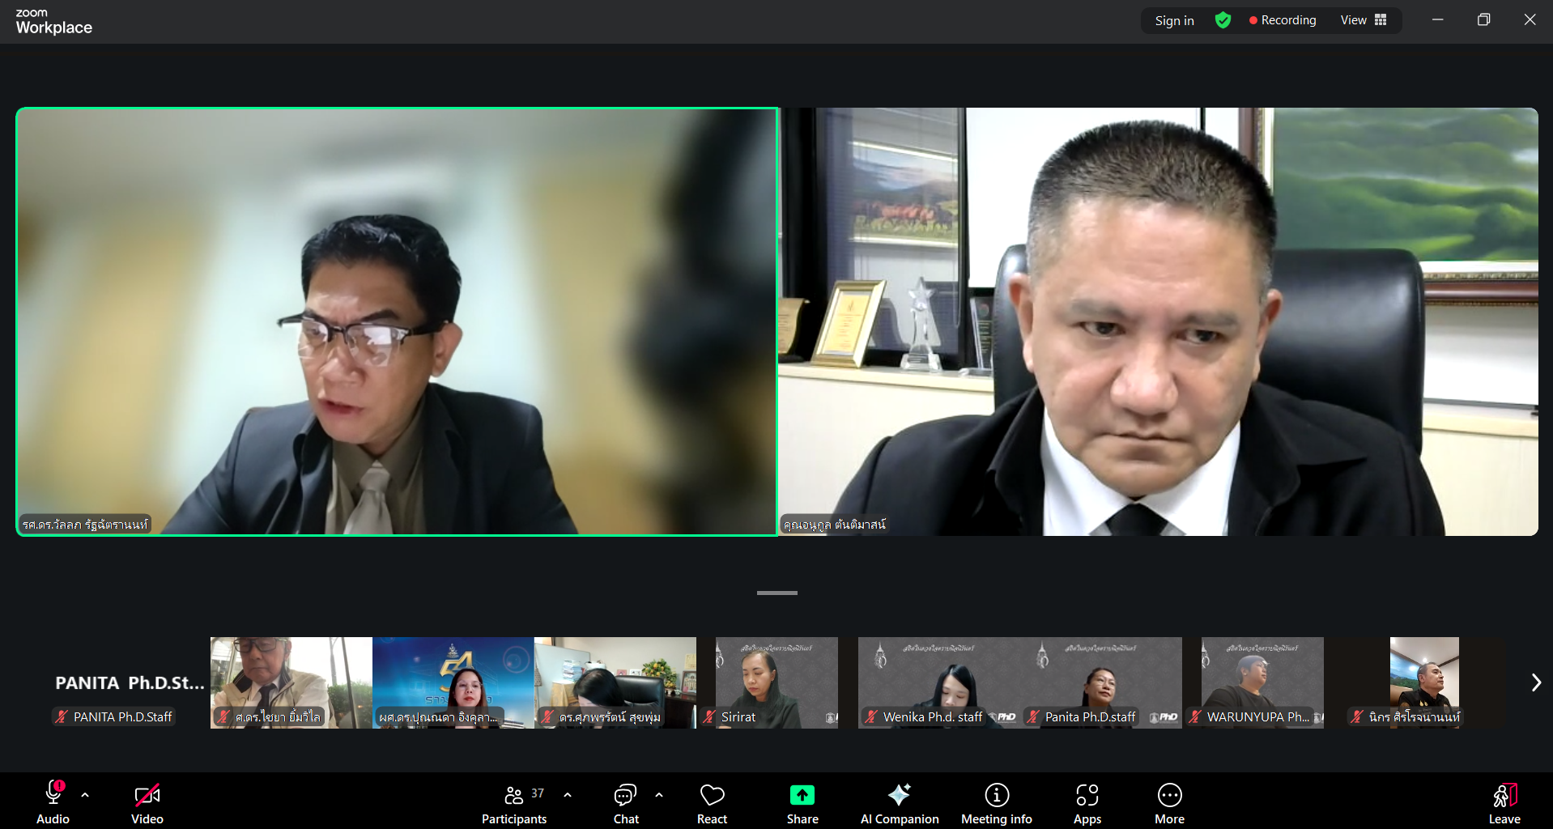
Task: Open the Chat panel
Action: [x=625, y=803]
